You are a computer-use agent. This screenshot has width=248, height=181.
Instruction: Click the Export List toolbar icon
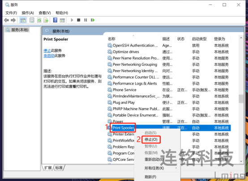pos(46,20)
